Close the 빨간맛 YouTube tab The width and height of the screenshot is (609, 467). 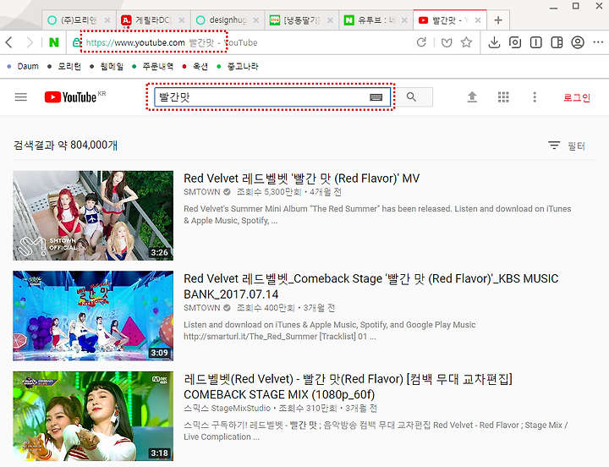click(x=478, y=20)
